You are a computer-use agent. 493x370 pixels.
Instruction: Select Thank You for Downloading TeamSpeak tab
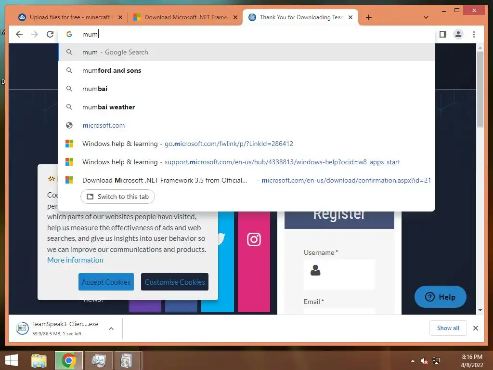(300, 17)
